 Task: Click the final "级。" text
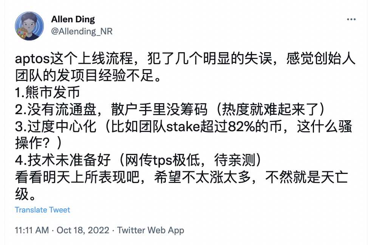(27, 194)
